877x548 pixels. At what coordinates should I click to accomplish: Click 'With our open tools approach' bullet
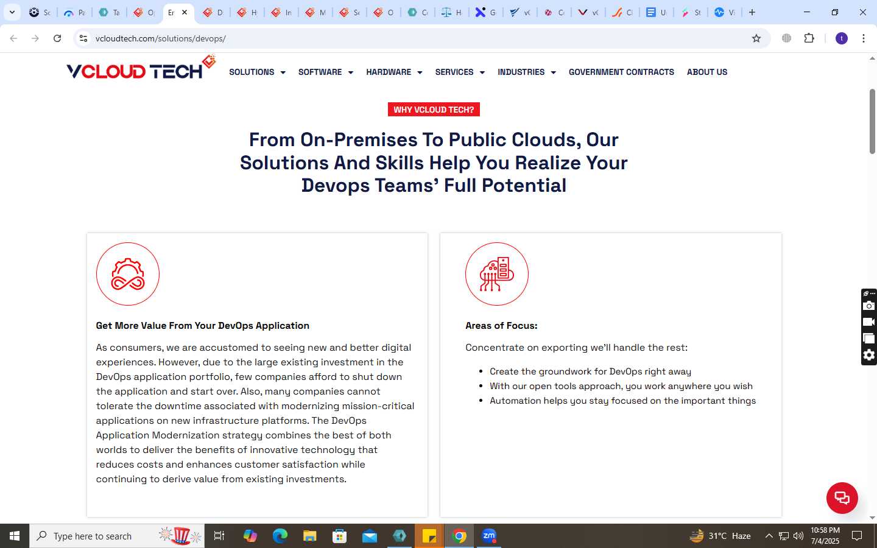coord(621,386)
